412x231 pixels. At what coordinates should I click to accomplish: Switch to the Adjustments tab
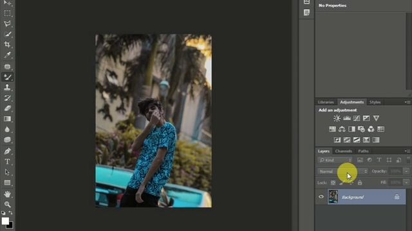[x=351, y=102]
